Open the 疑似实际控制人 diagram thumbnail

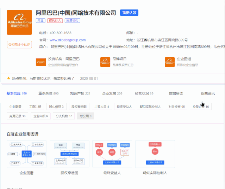[155, 154]
